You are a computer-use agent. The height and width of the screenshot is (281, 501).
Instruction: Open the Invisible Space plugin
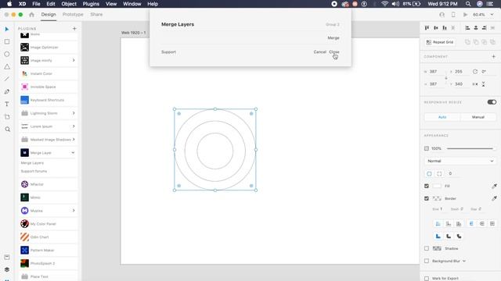point(49,87)
